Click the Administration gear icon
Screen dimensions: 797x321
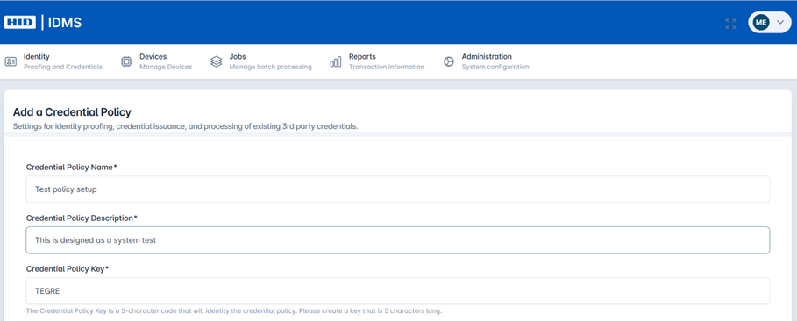pyautogui.click(x=448, y=61)
